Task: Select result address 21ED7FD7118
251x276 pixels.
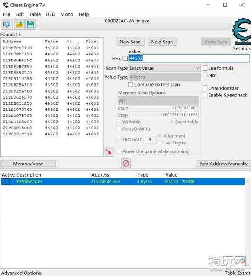Action: [x=17, y=48]
